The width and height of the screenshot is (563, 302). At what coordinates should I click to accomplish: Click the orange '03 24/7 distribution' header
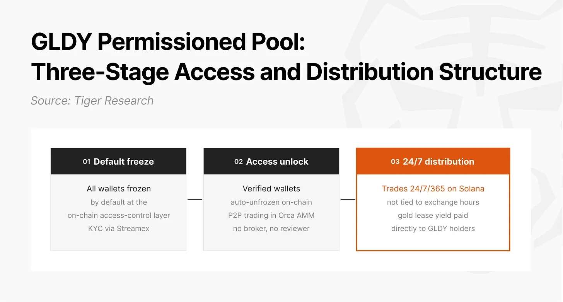(433, 161)
